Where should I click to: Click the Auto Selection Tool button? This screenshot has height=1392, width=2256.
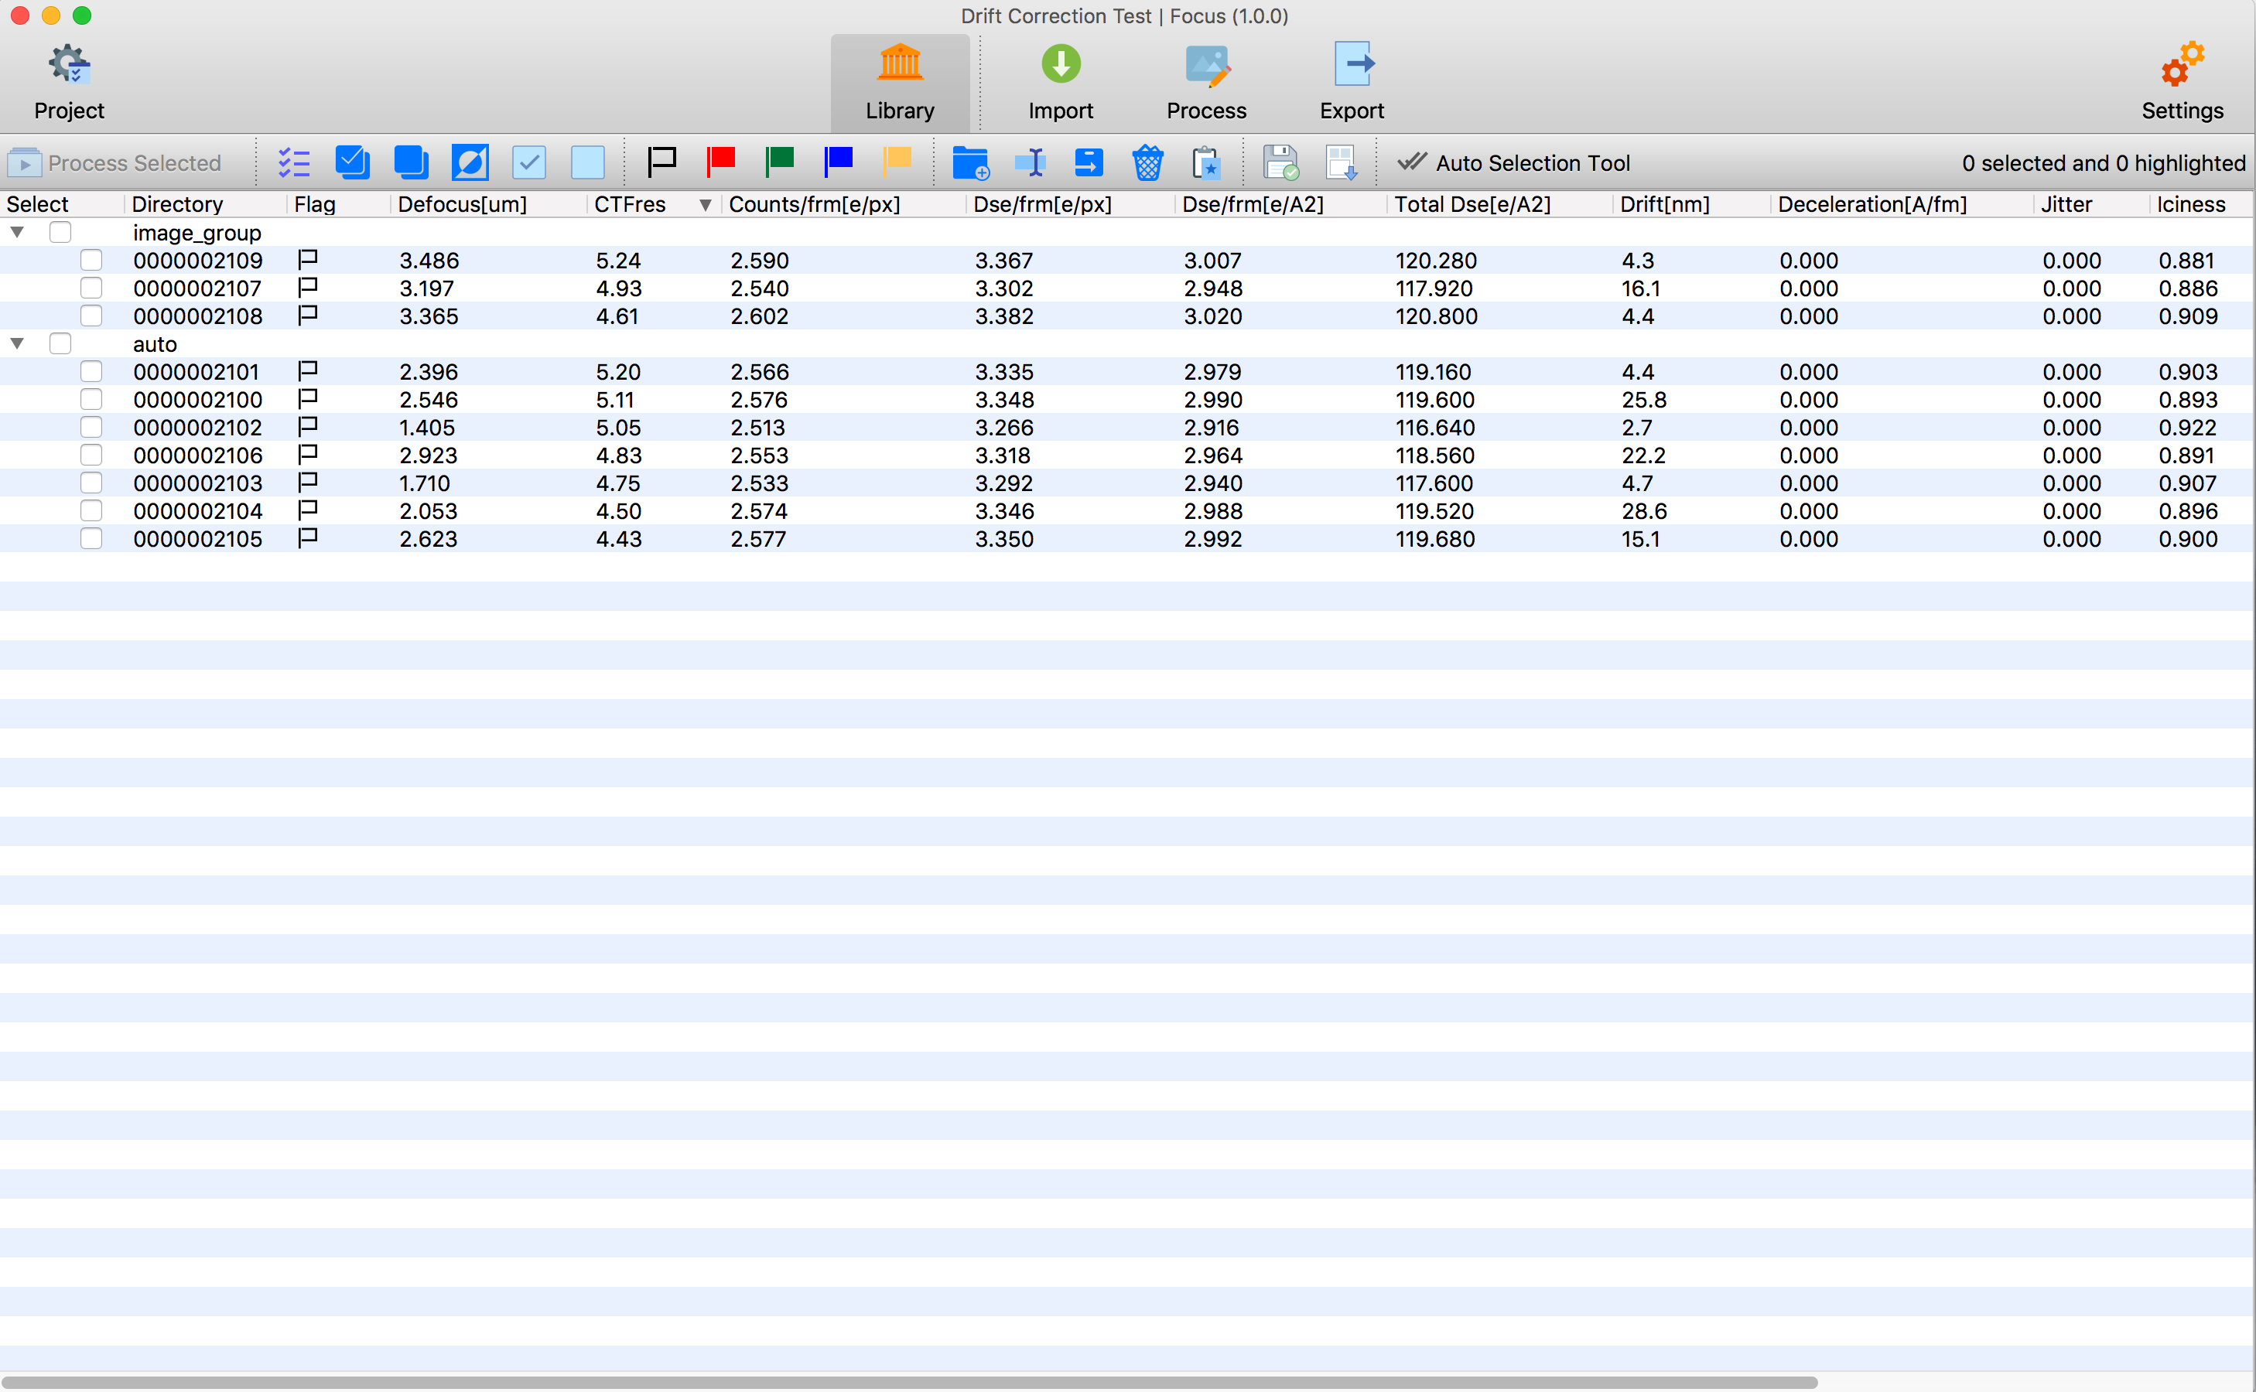[1514, 163]
